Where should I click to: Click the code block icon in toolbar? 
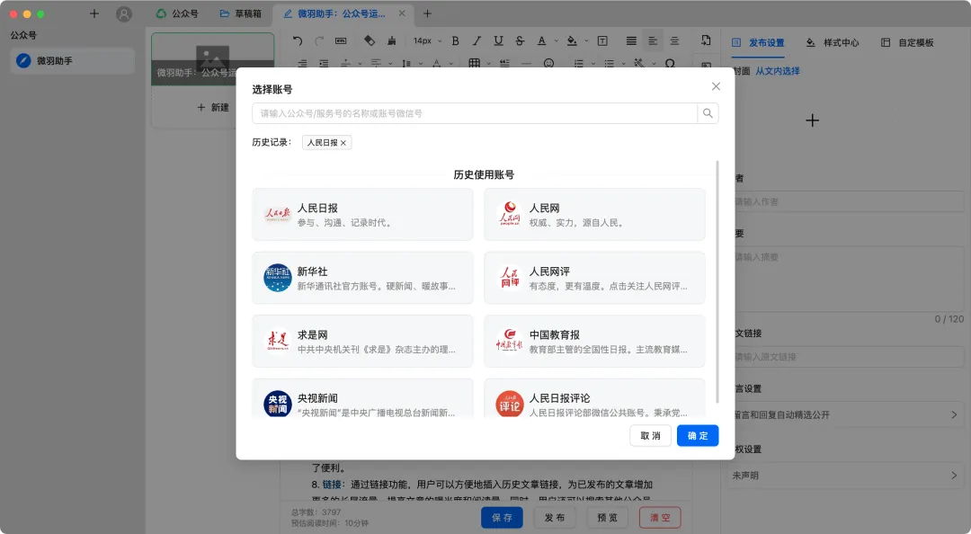click(341, 40)
